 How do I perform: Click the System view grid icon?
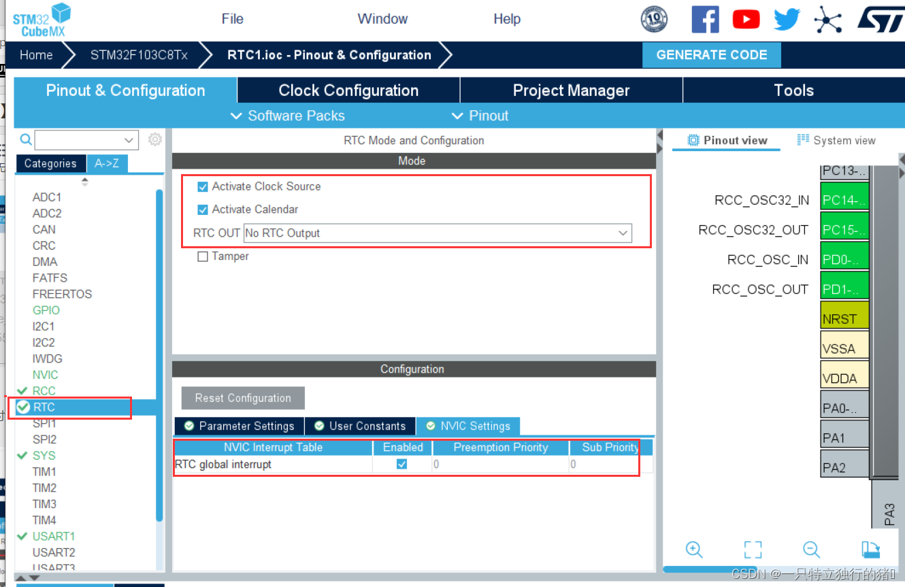click(803, 139)
